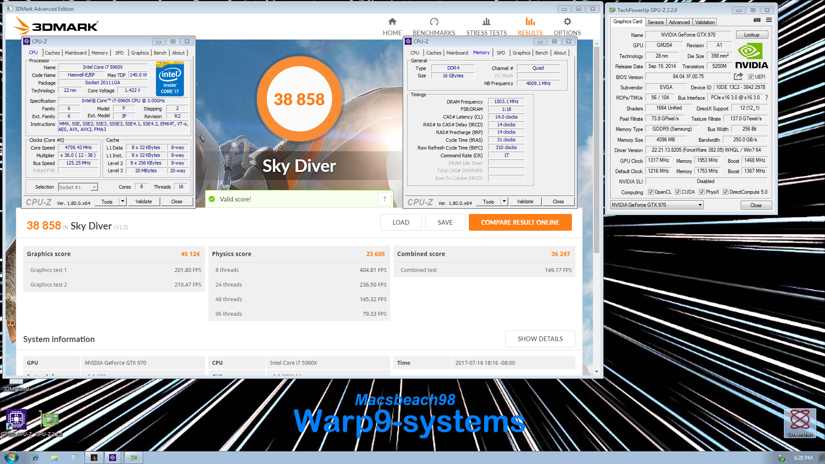Open the GPU selector dropdown in GPU-Z
This screenshot has width=825, height=464.
[x=657, y=205]
